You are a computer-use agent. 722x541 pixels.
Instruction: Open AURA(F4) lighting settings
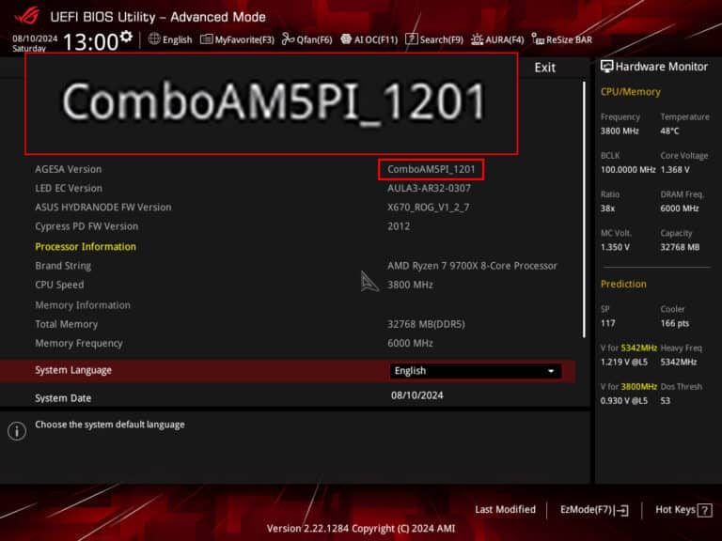[497, 39]
